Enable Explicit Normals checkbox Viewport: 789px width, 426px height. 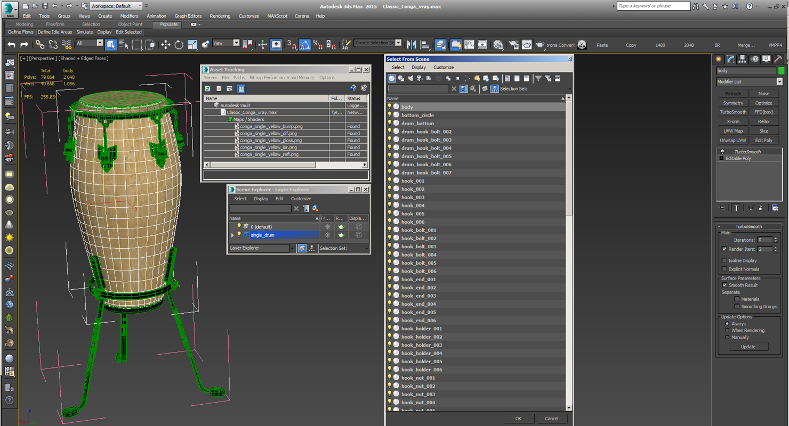tap(724, 269)
